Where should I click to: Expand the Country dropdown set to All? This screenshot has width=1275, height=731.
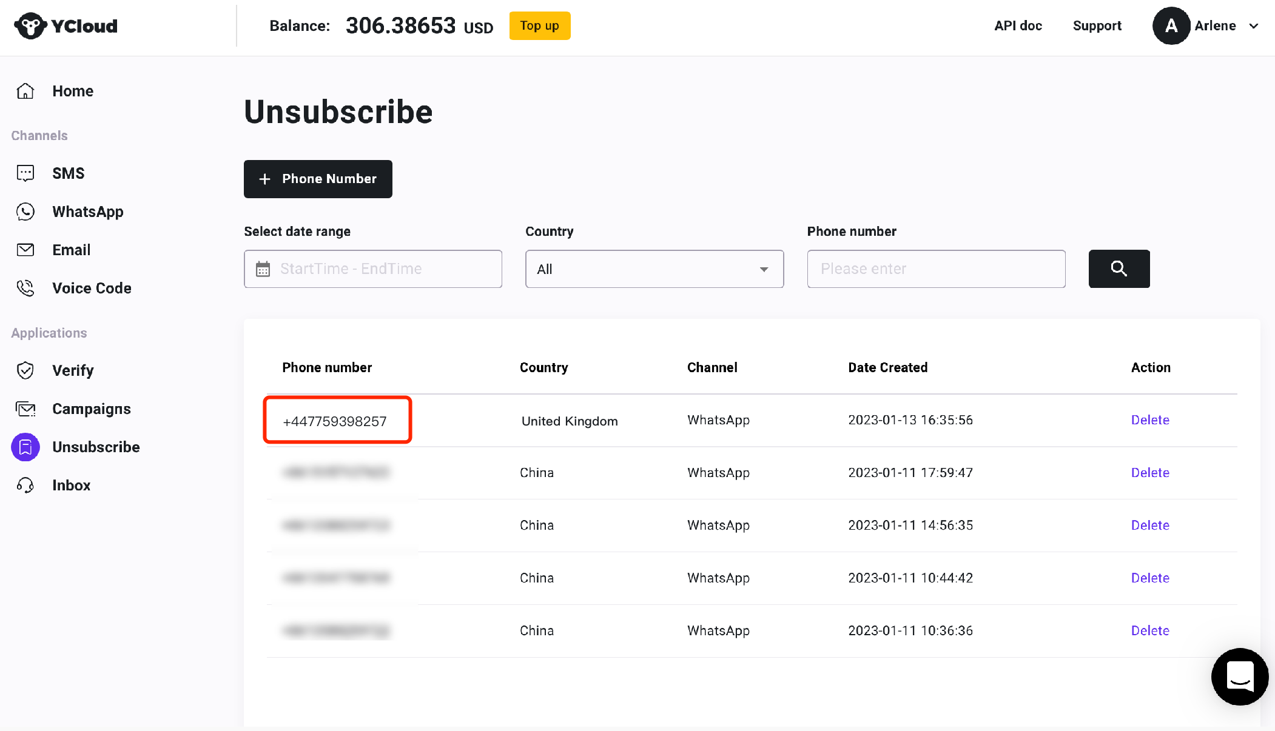(x=654, y=269)
